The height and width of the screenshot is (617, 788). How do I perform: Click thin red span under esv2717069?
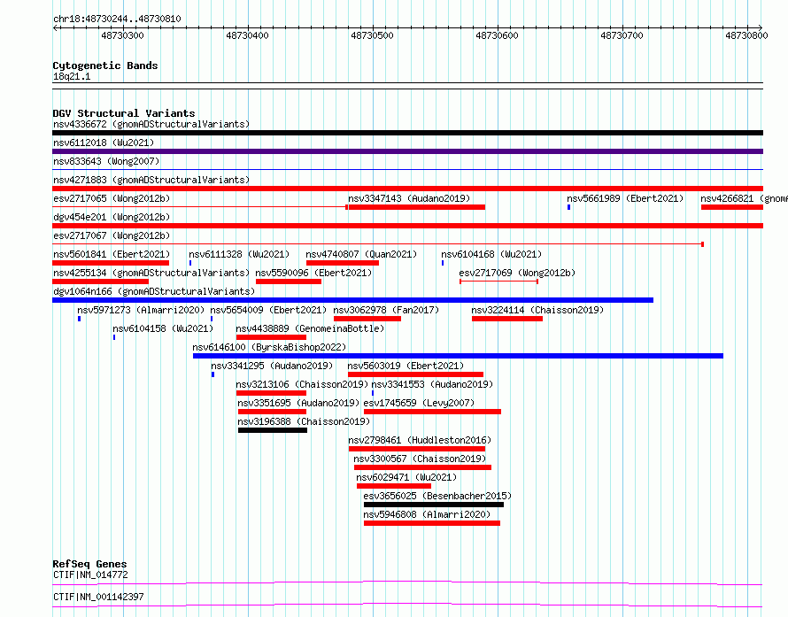pos(499,282)
